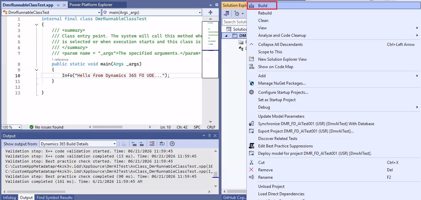Open Manage NuGet Packages
The width and height of the screenshot is (421, 200).
click(334, 83)
